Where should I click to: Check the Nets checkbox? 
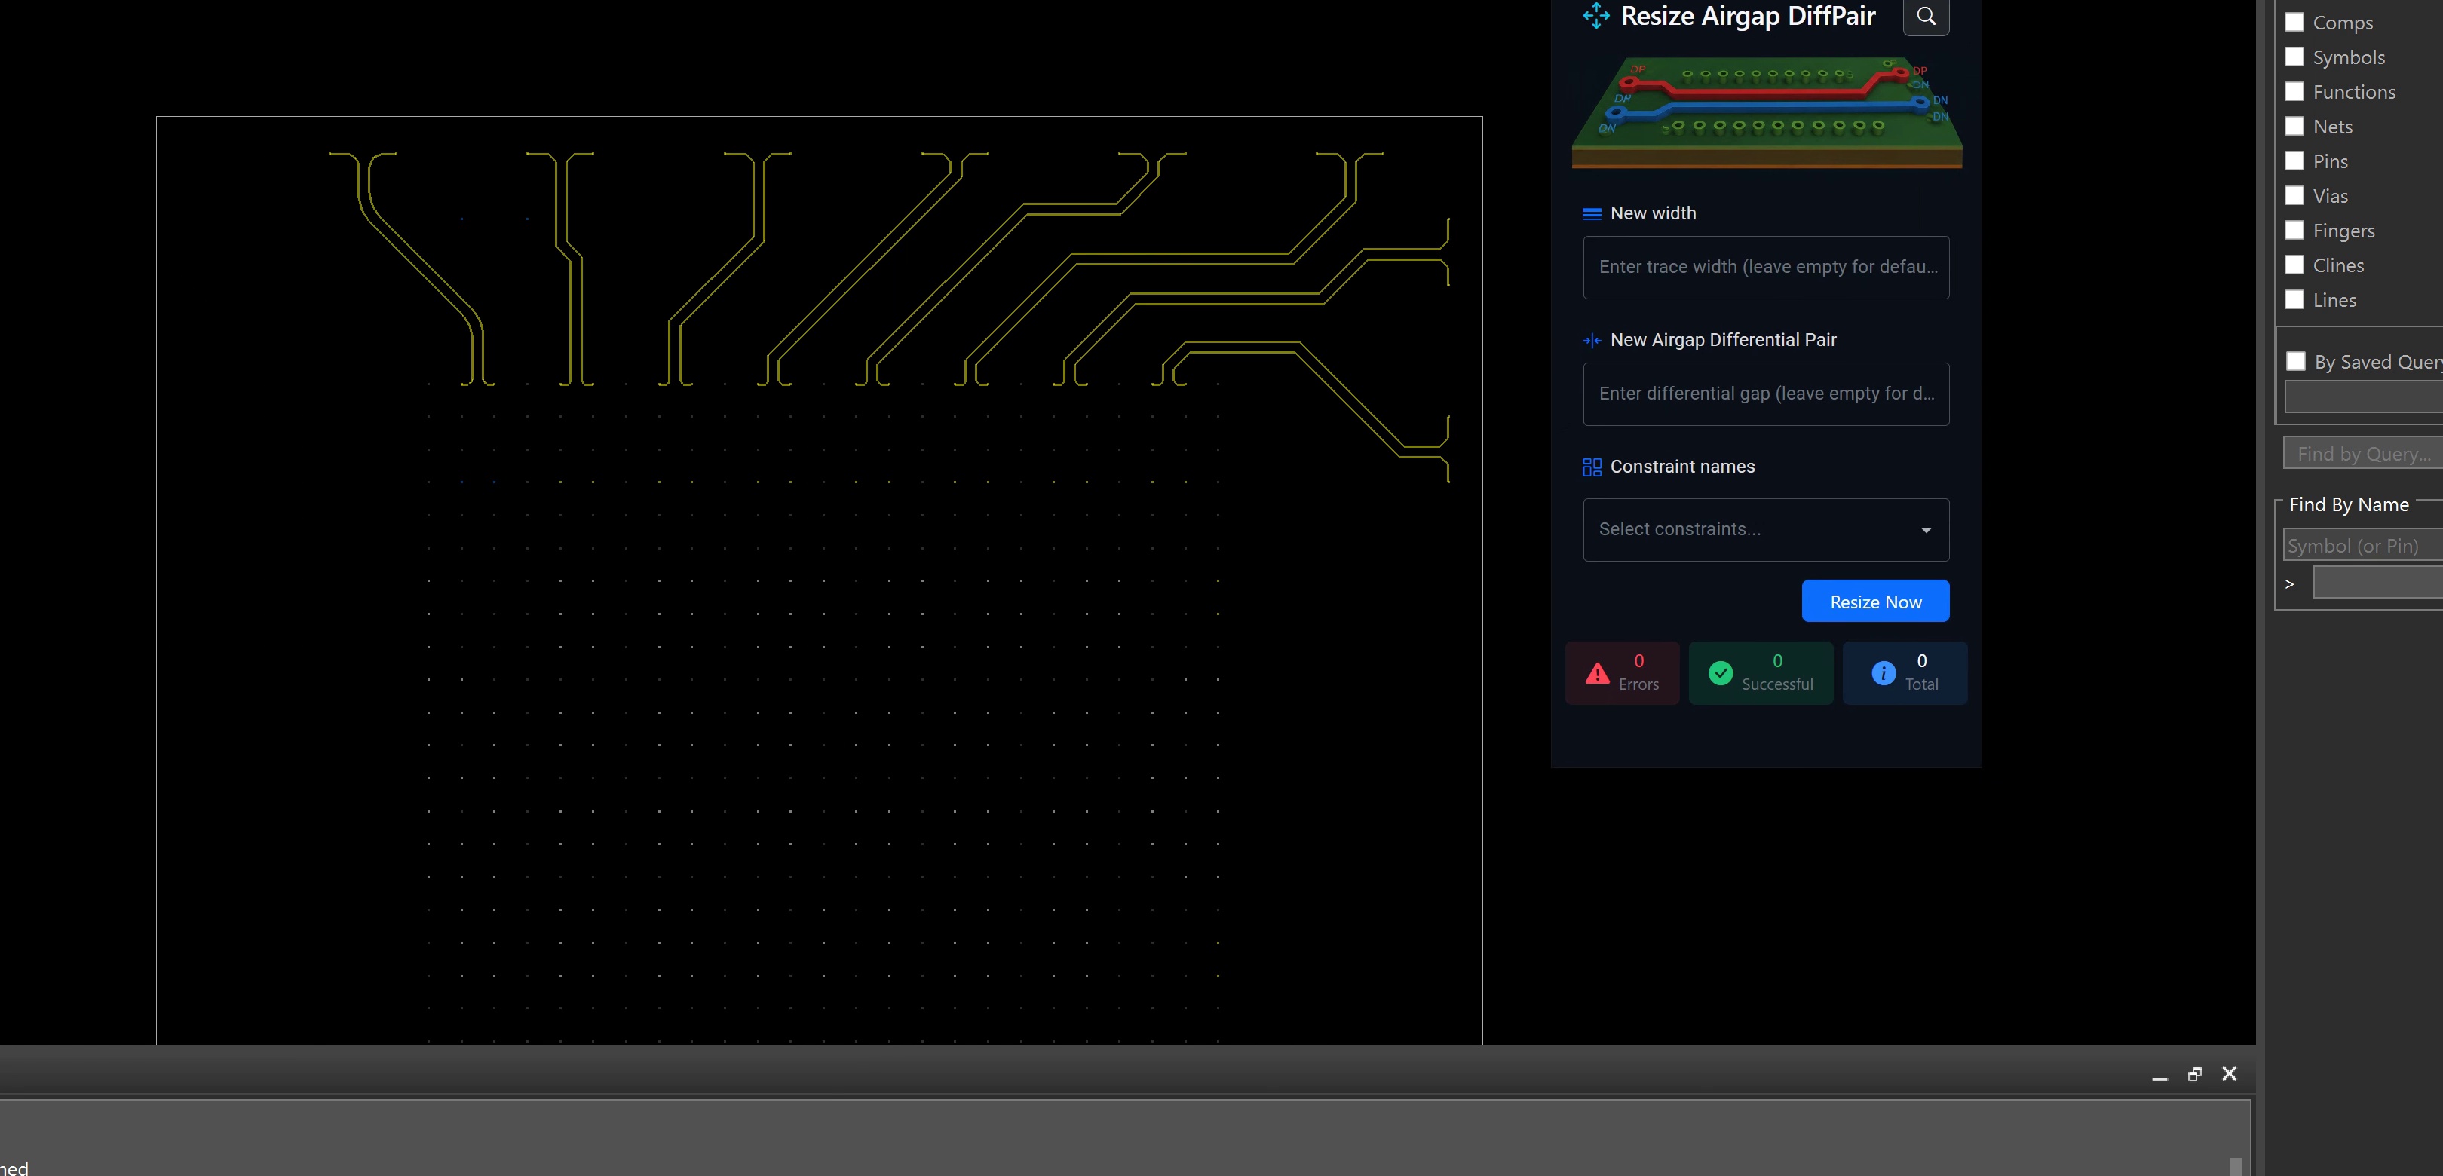(x=2294, y=126)
